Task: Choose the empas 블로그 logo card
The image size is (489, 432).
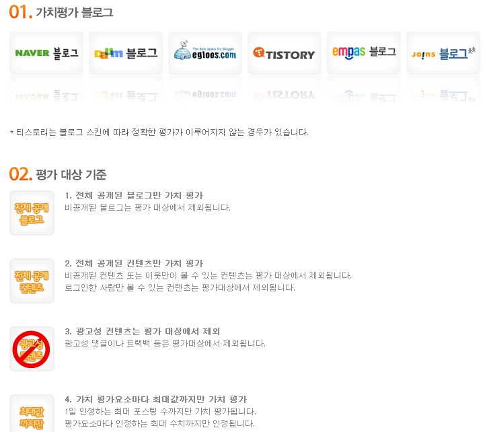Action: (364, 53)
